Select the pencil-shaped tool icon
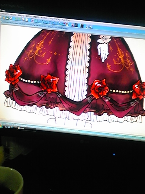 coord(60,23)
